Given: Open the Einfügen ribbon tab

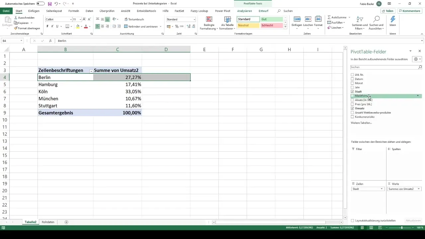Looking at the screenshot, I should (34, 11).
